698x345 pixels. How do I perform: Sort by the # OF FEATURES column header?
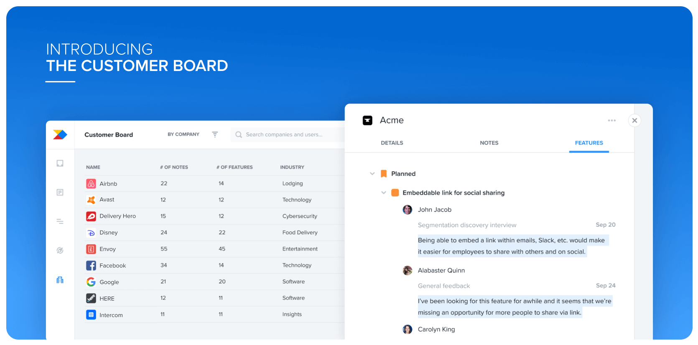[234, 167]
